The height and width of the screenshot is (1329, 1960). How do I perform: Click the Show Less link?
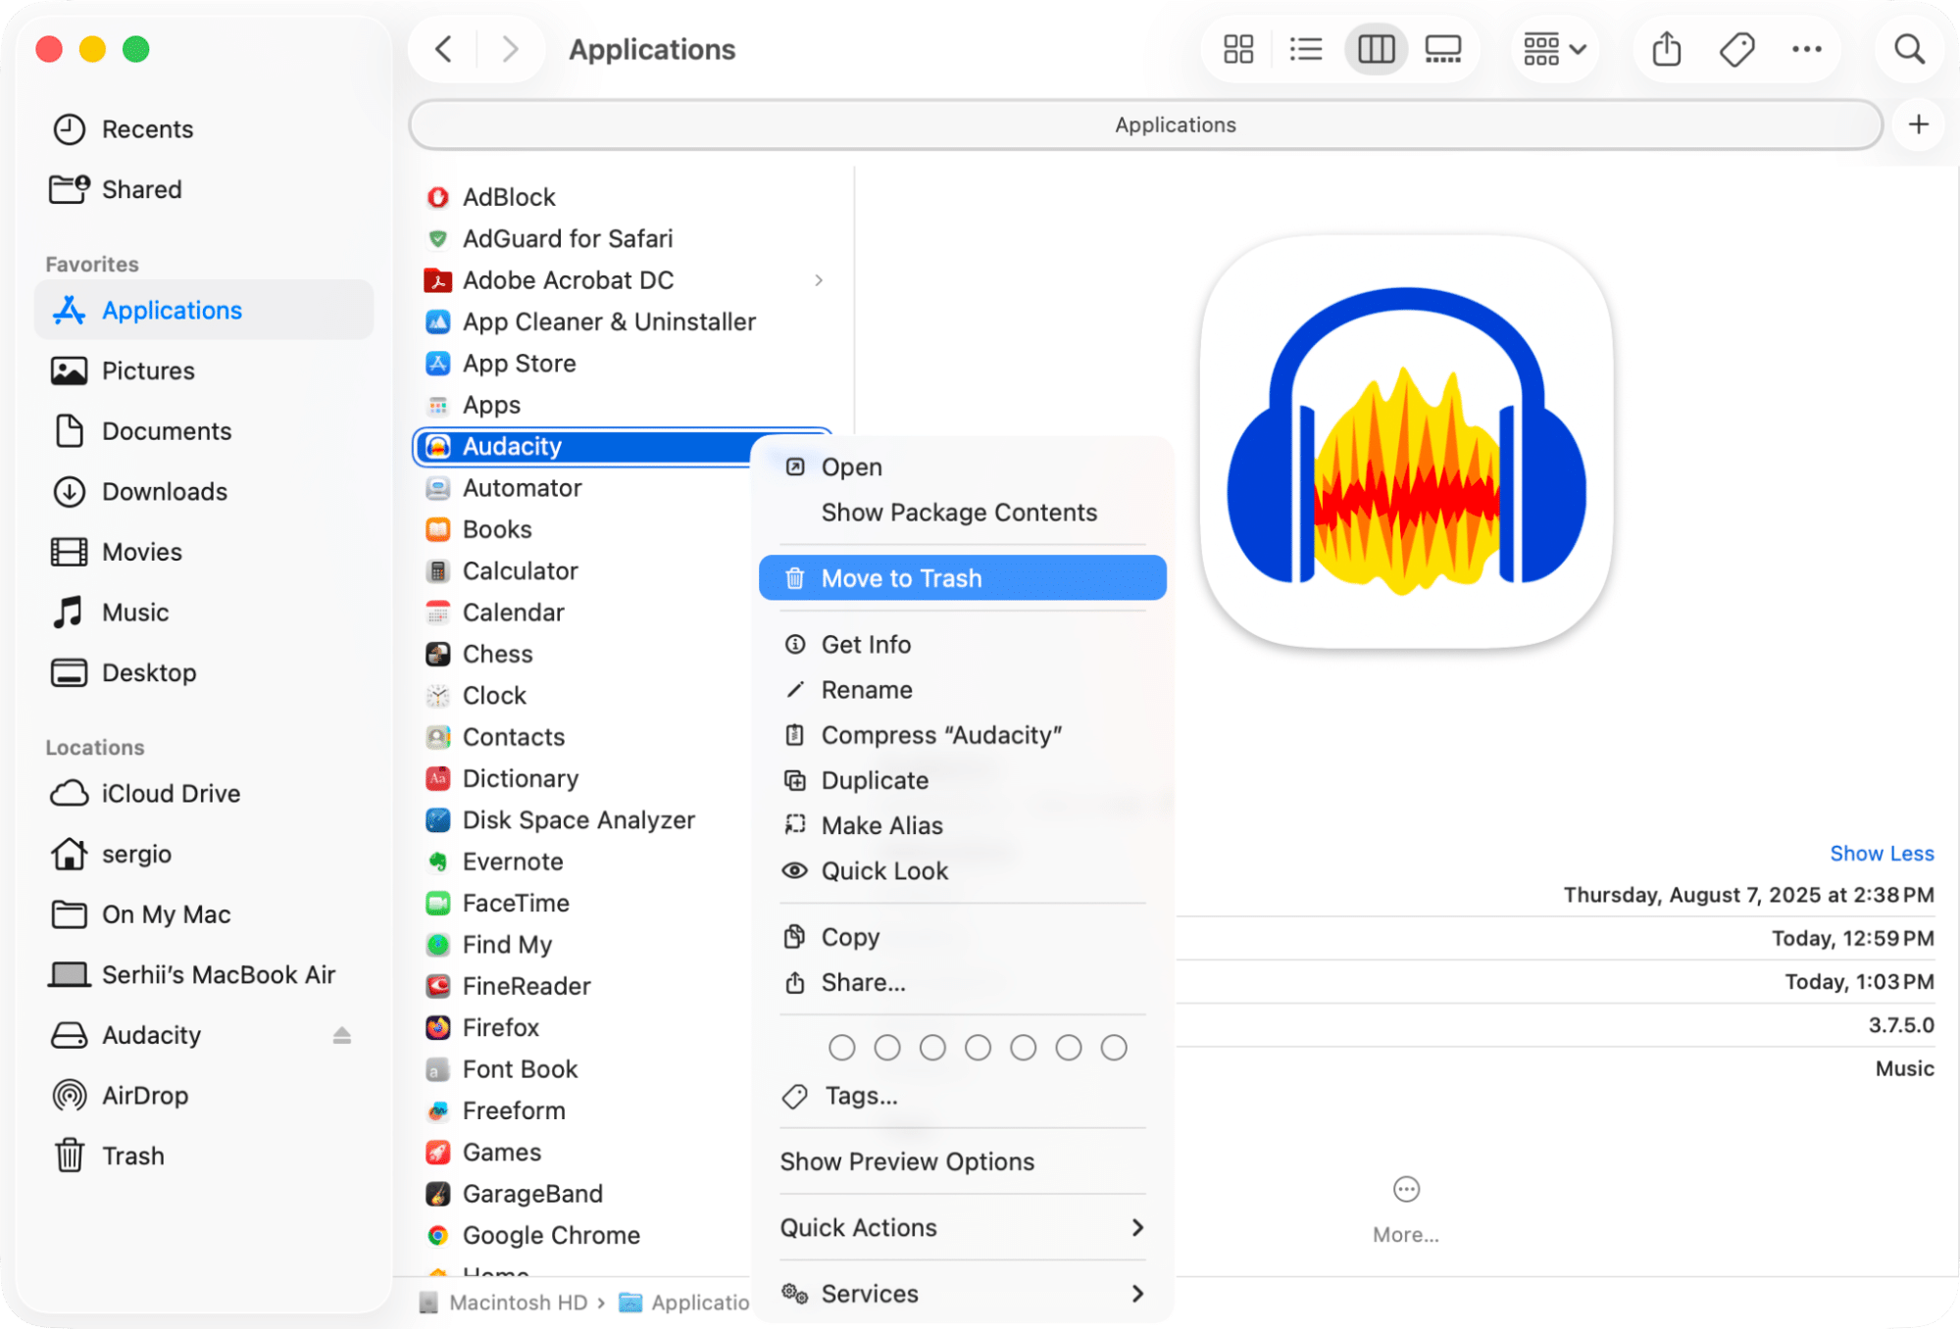coord(1881,853)
